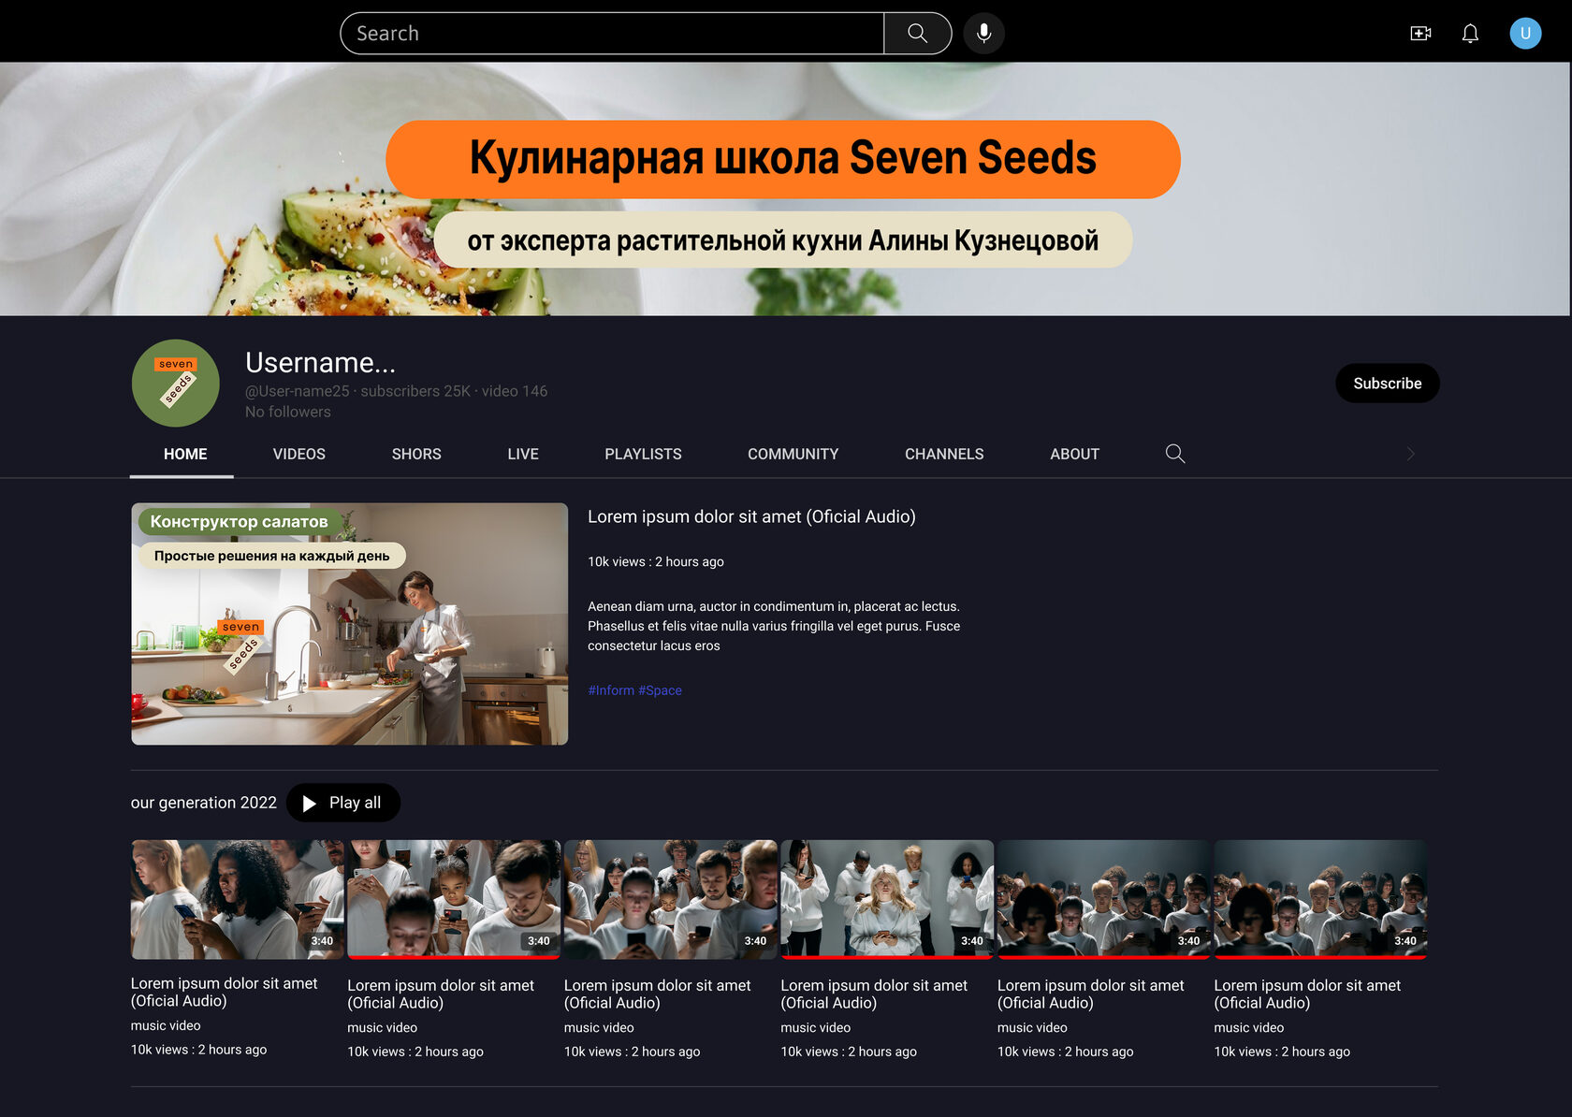The image size is (1572, 1117).
Task: Click the orange "Кулинарная школа Seven Seeds" banner title
Action: pos(783,159)
